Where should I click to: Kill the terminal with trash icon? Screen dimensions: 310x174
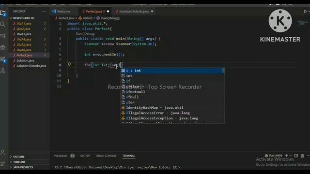pos(302,156)
